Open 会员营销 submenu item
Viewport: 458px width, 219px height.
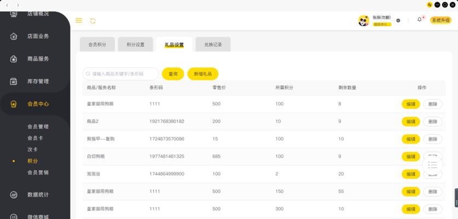click(x=38, y=172)
